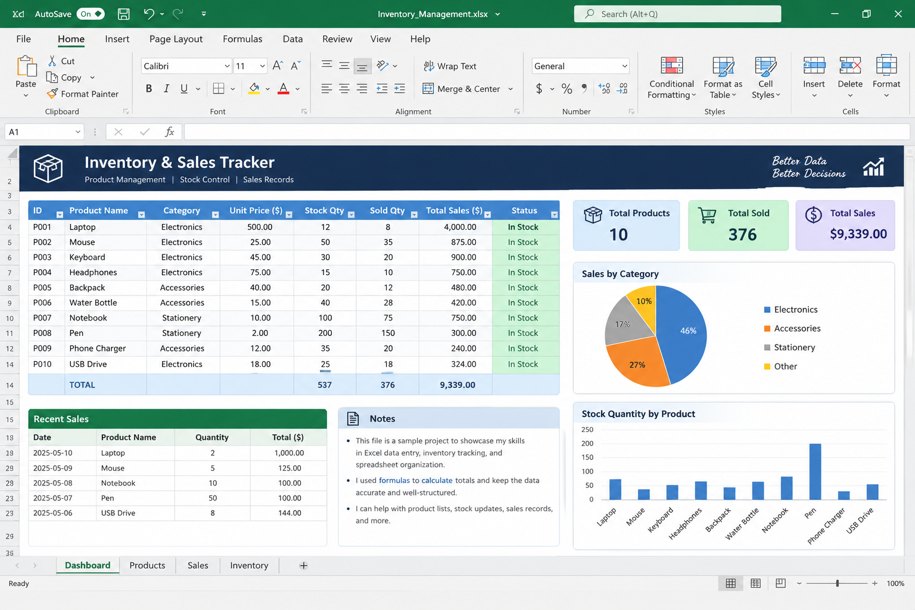Click Decrease Decimal icon
Screen dimensions: 915x610
pyautogui.click(x=622, y=89)
